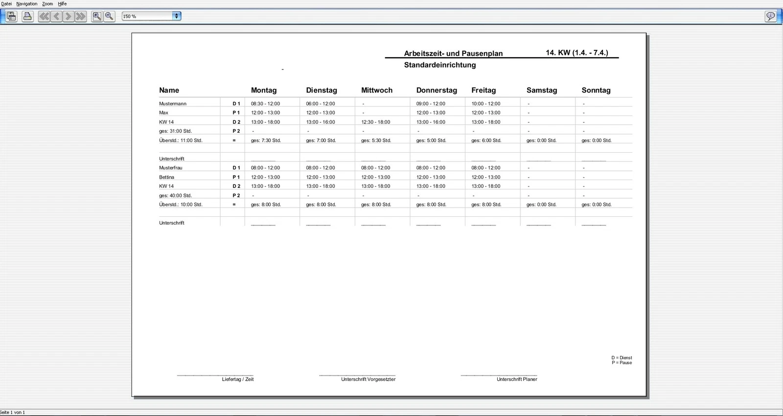Click the help bubble icon at toolbar right
The image size is (783, 416).
(770, 16)
